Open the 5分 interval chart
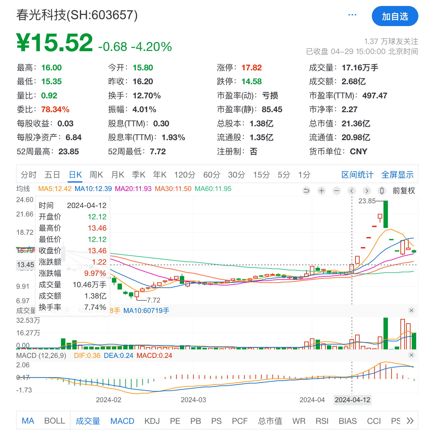Image resolution: width=430 pixels, height=438 pixels. tap(284, 175)
